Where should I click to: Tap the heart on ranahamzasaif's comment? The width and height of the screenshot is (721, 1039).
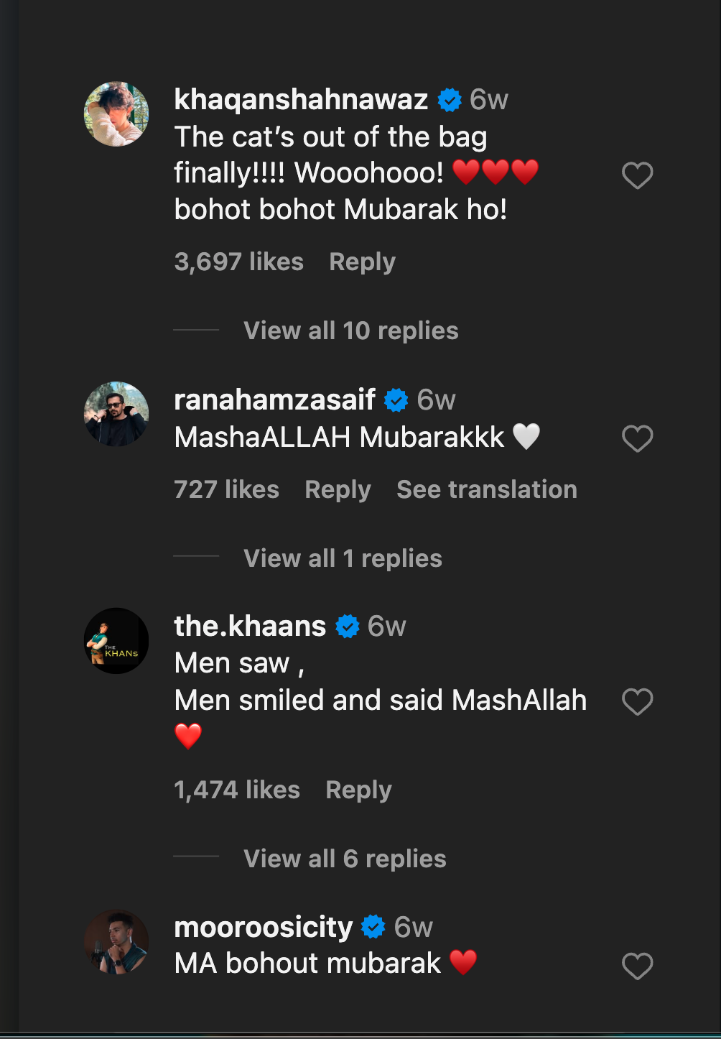tap(637, 438)
